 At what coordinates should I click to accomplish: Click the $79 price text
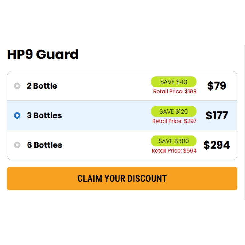(x=217, y=86)
